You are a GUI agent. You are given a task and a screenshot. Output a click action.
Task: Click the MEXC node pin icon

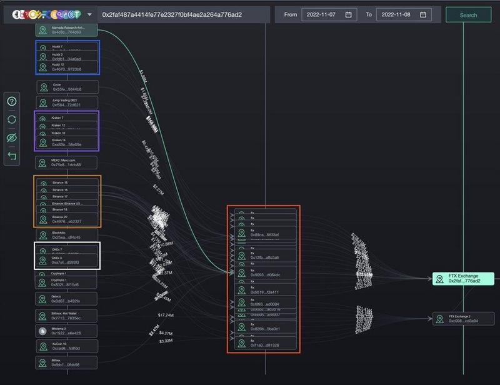coord(44,162)
